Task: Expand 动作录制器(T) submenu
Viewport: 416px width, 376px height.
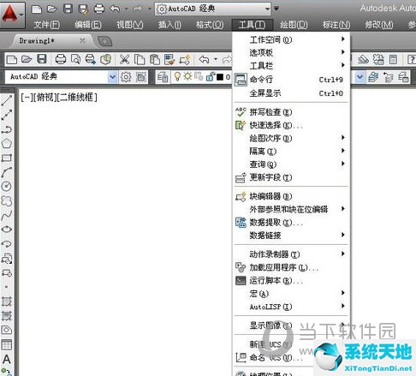Action: [x=291, y=254]
